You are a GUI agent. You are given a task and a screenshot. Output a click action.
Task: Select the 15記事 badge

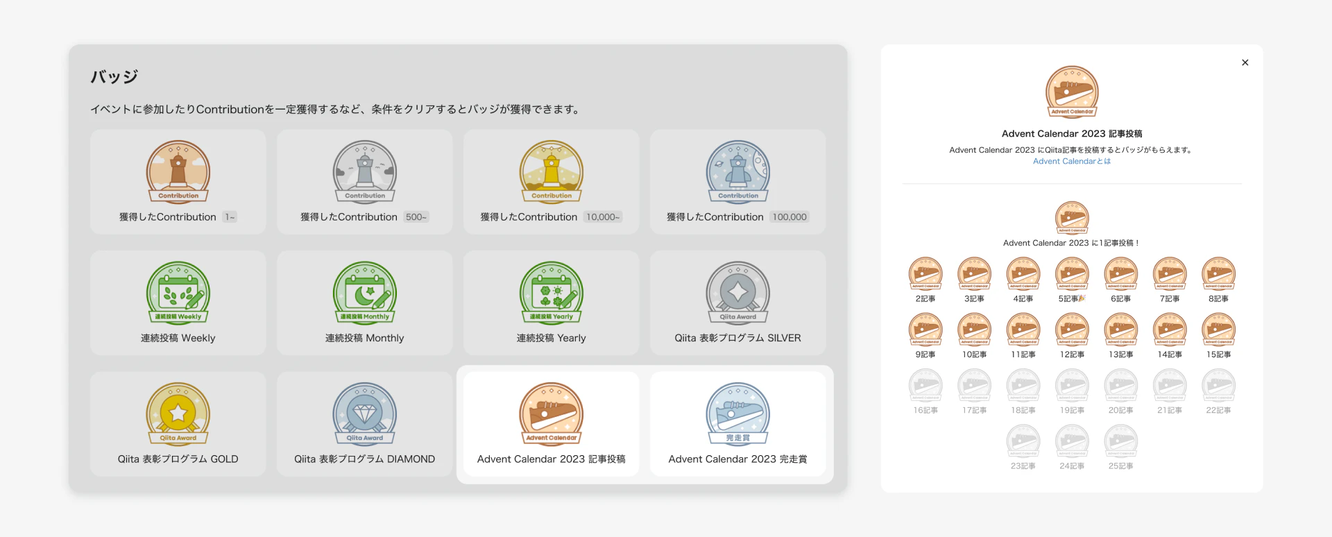point(1219,330)
